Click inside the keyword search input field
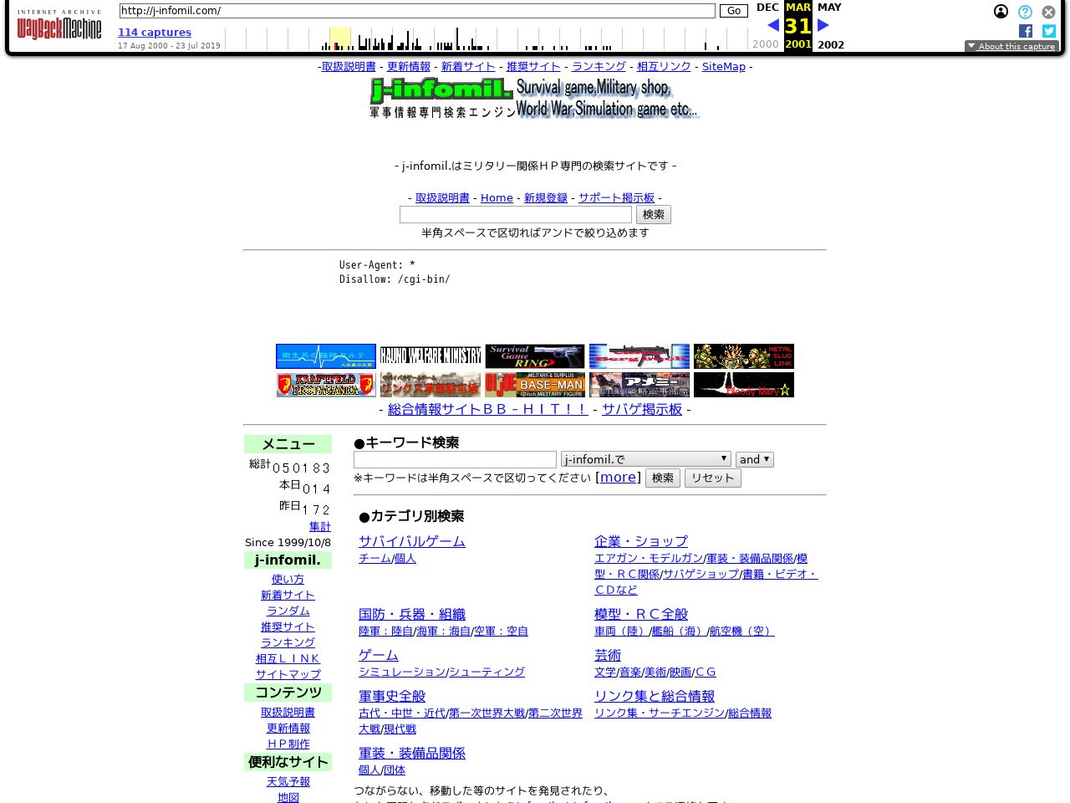The width and height of the screenshot is (1070, 803). (x=455, y=459)
